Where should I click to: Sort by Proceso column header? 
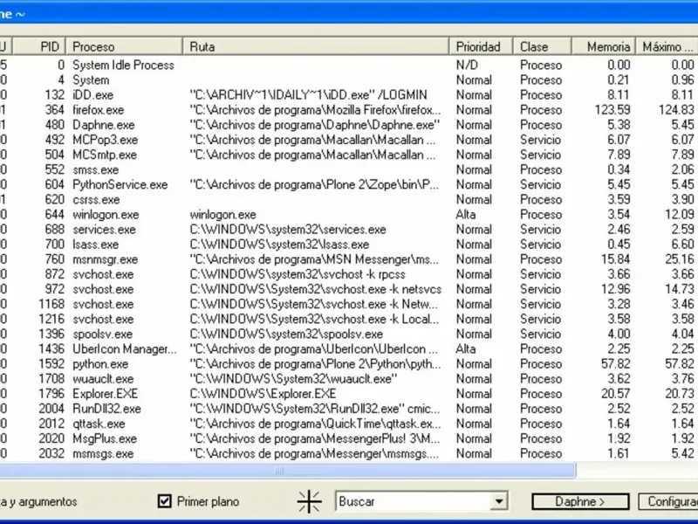124,46
